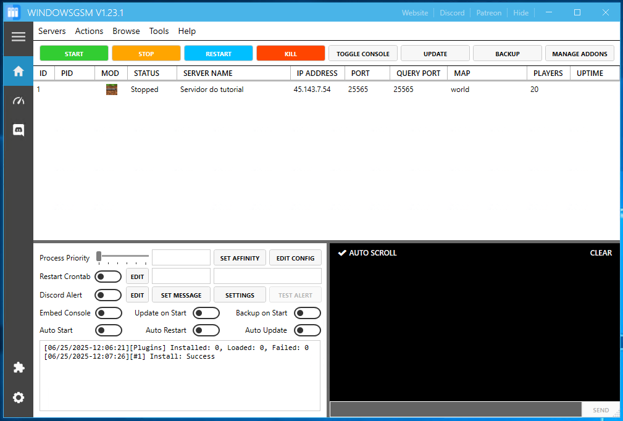Image resolution: width=623 pixels, height=421 pixels.
Task: Click the console SEND button
Action: [x=601, y=410]
